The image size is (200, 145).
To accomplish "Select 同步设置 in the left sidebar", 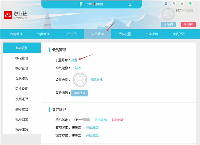I will (22, 89).
